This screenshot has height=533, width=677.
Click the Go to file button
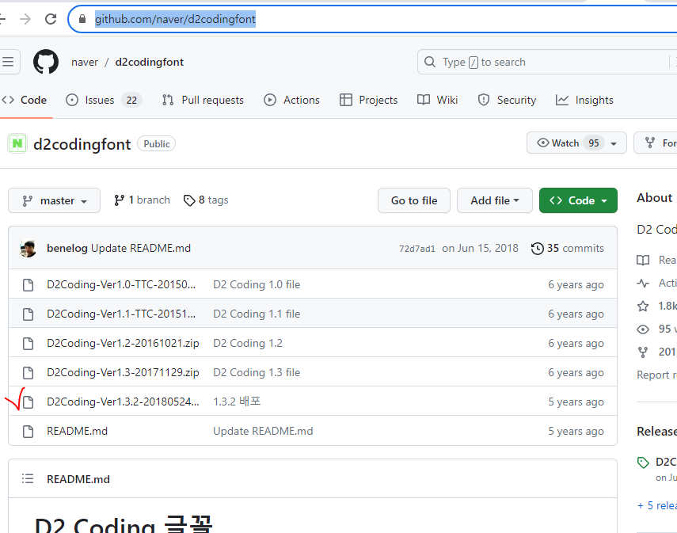[413, 200]
